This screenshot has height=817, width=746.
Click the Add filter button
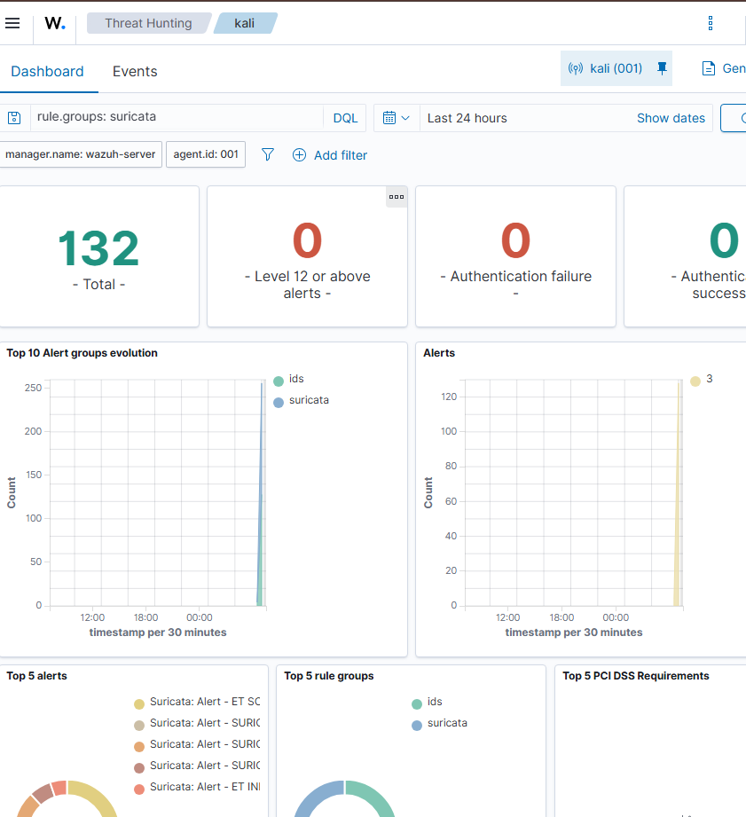[x=330, y=155]
